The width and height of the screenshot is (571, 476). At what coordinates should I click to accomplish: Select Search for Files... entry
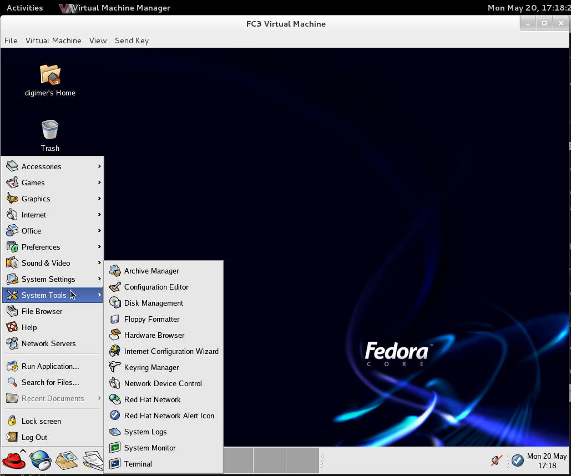point(53,382)
